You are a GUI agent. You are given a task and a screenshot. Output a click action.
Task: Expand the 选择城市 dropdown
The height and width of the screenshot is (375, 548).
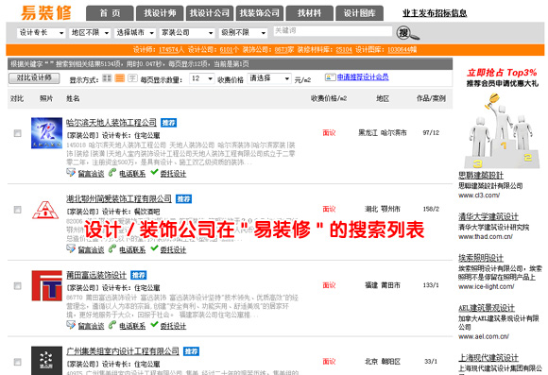pyautogui.click(x=134, y=33)
